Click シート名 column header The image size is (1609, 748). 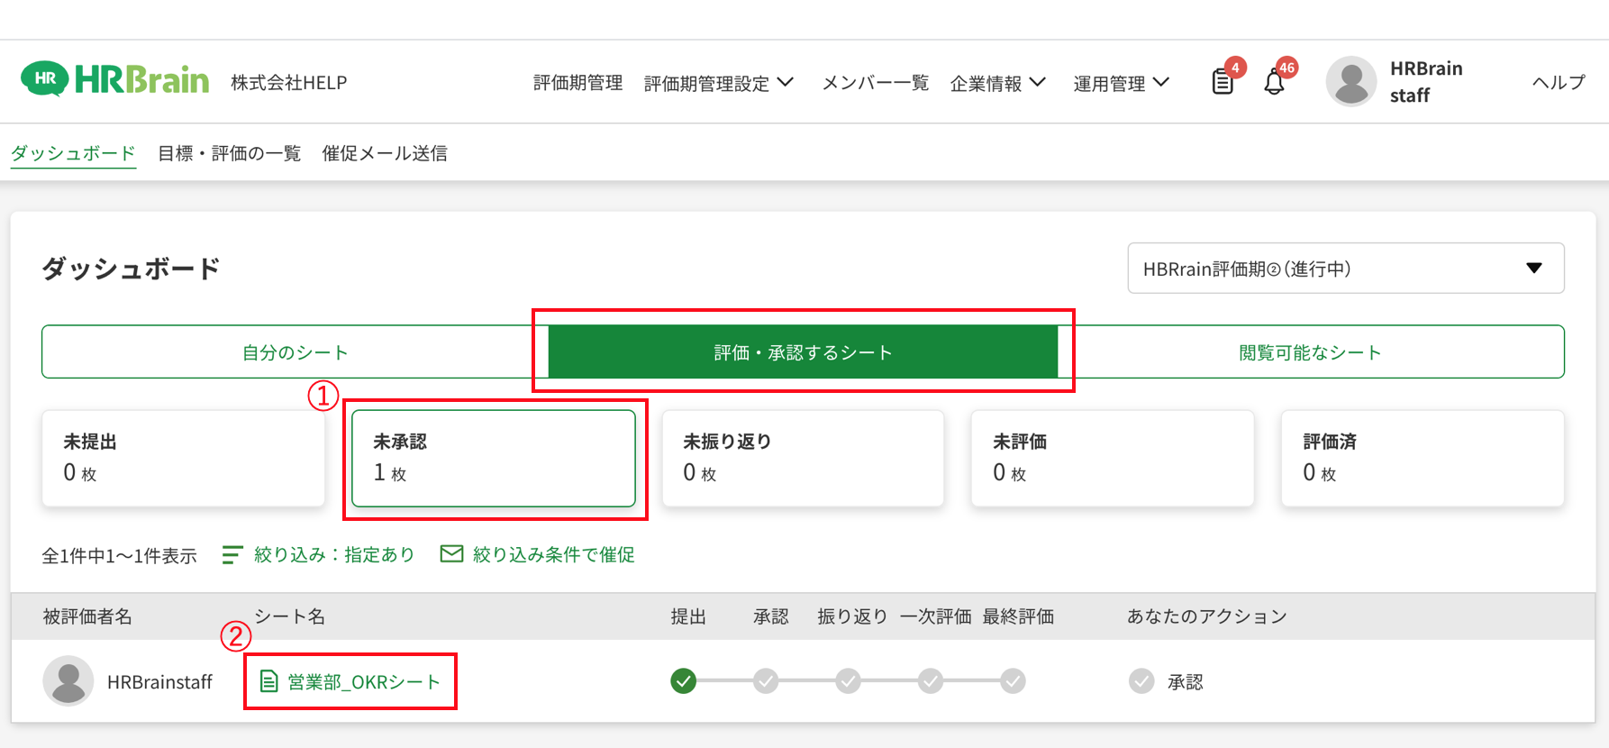pos(290,616)
